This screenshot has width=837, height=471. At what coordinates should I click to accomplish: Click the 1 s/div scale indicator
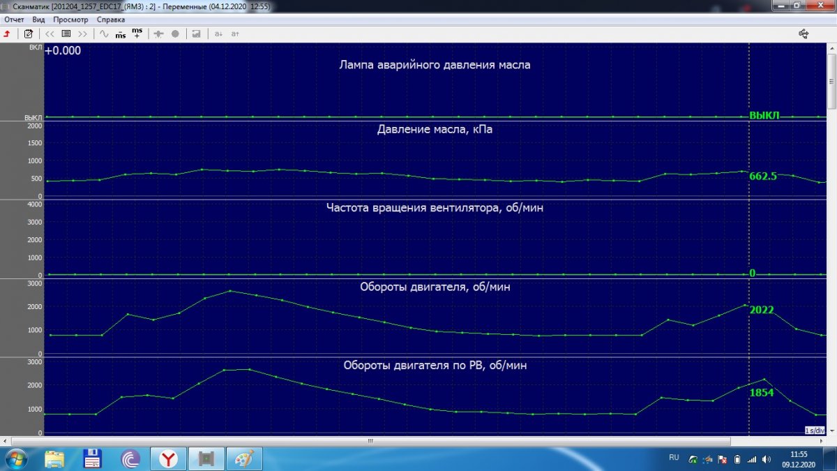815,429
